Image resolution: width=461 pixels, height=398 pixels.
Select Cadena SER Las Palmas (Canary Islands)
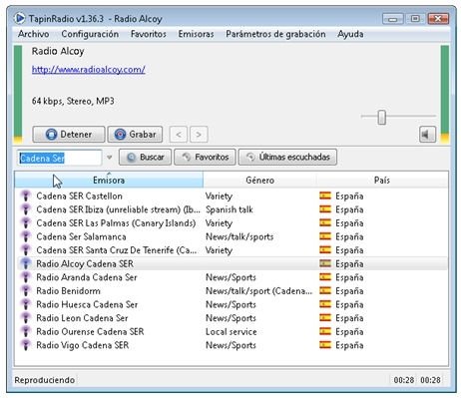click(x=116, y=223)
